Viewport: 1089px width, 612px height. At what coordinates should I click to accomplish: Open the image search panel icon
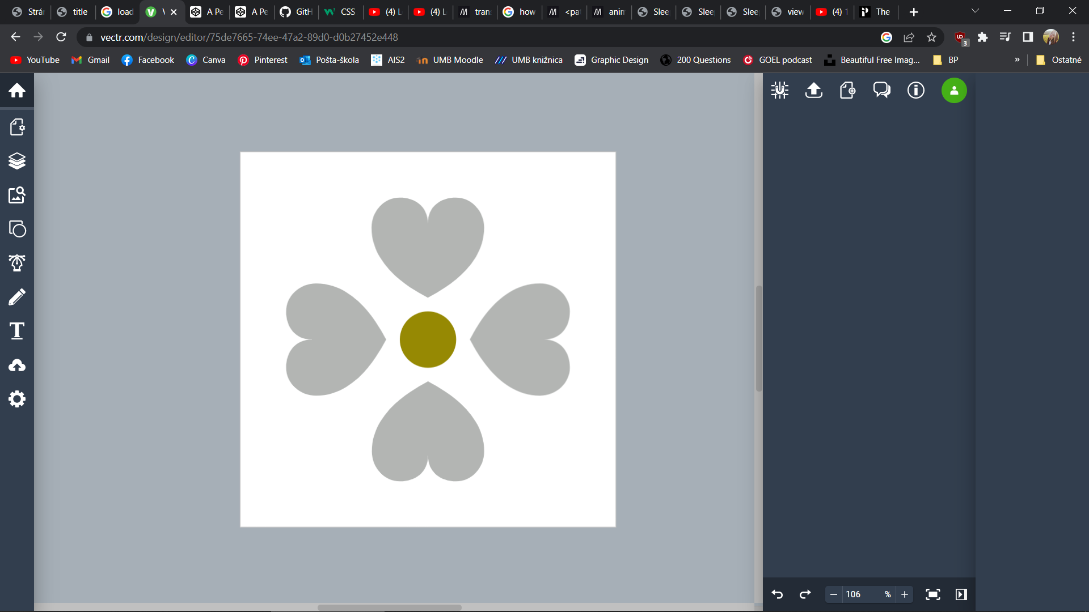tap(17, 195)
